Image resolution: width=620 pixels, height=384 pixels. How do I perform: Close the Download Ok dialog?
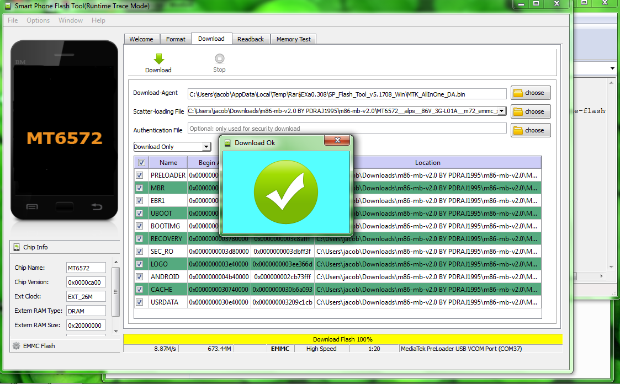337,140
